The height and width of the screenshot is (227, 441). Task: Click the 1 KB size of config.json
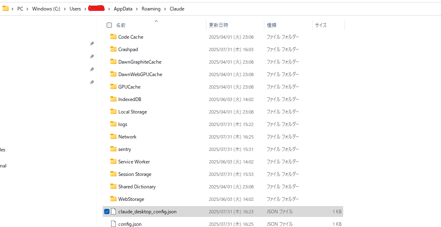[337, 224]
